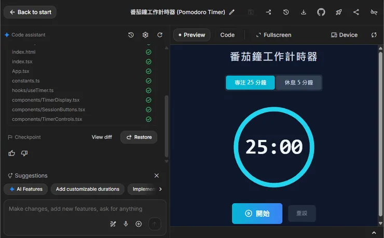Click the green checkmark beside App.tsx
Image resolution: width=384 pixels, height=238 pixels.
click(148, 71)
